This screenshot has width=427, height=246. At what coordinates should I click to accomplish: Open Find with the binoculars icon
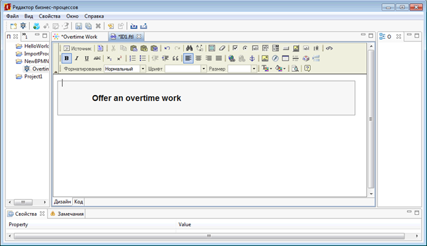pyautogui.click(x=189, y=48)
